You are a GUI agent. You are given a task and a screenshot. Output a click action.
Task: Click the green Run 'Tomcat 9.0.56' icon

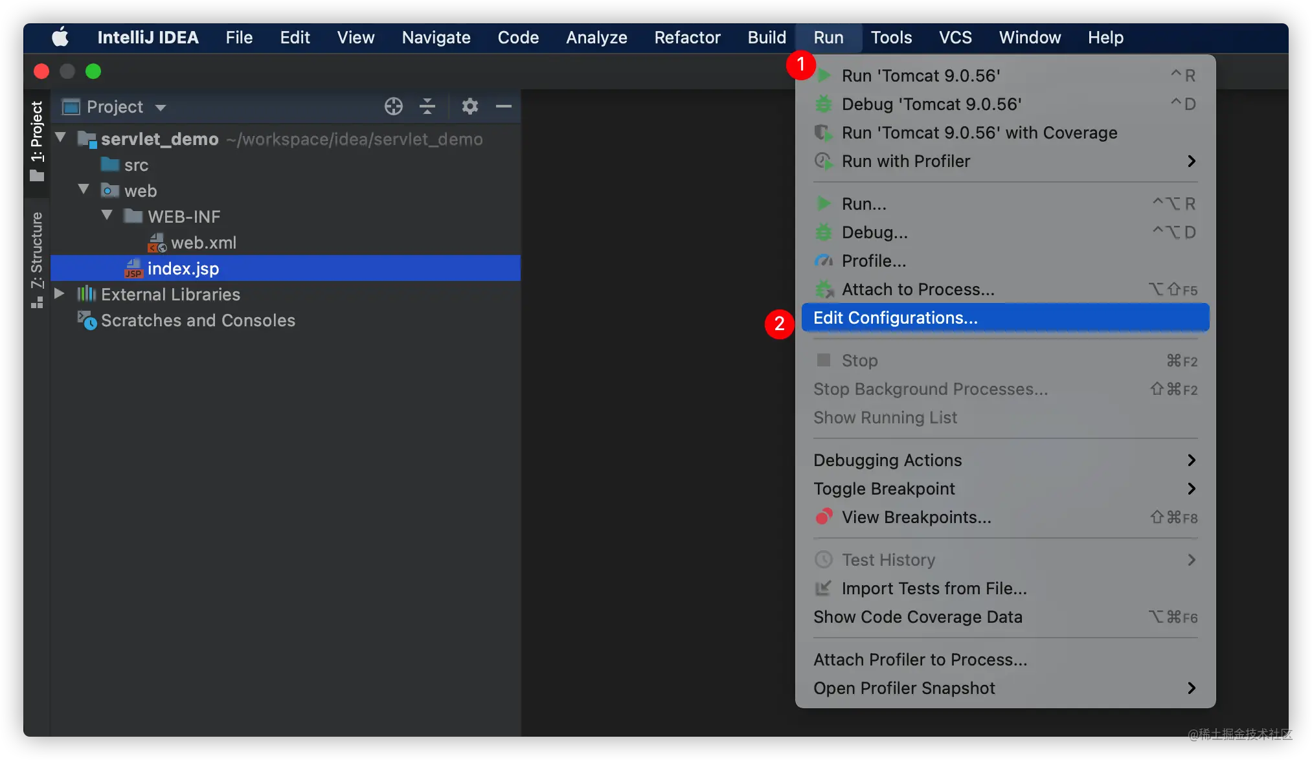(x=824, y=75)
